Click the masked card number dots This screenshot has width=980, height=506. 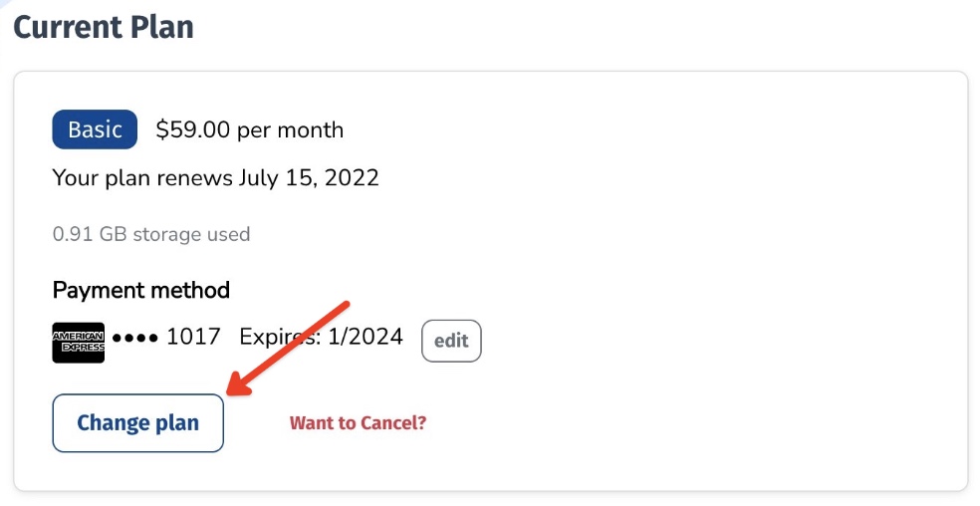pyautogui.click(x=134, y=338)
